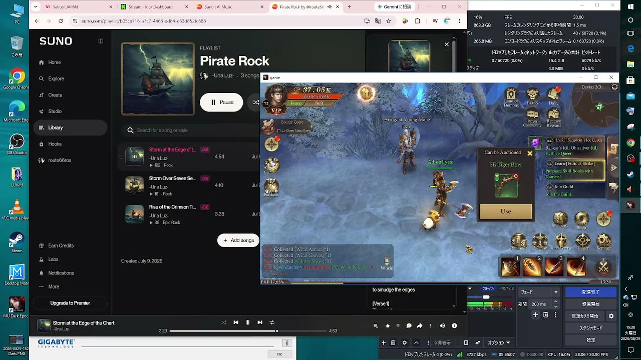Activate skill slot 2 in game

coord(532,266)
